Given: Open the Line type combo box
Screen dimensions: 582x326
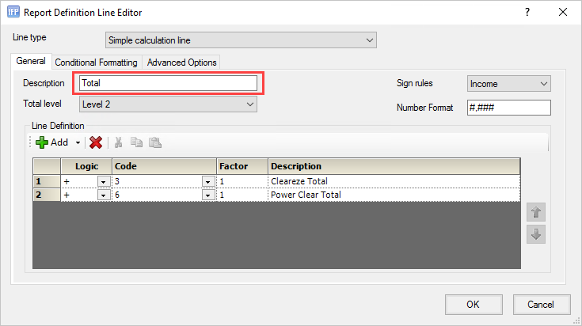Looking at the screenshot, I should click(x=241, y=40).
